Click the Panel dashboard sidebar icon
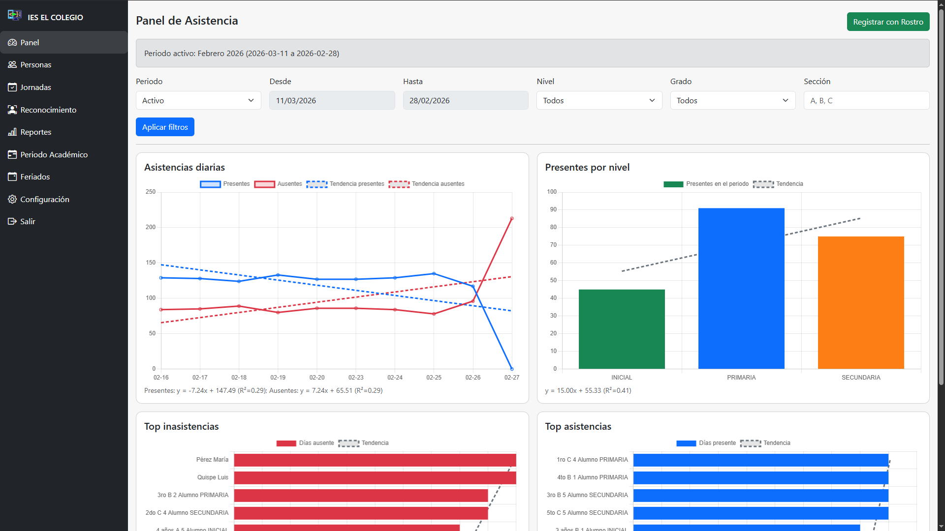 click(x=12, y=43)
